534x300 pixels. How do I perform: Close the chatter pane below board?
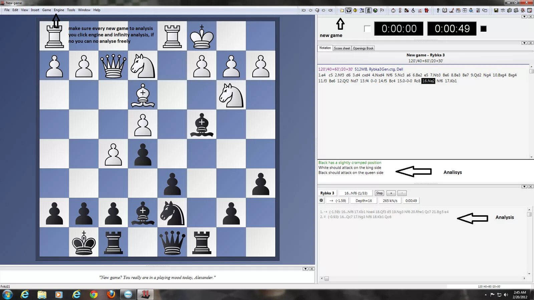click(x=311, y=269)
